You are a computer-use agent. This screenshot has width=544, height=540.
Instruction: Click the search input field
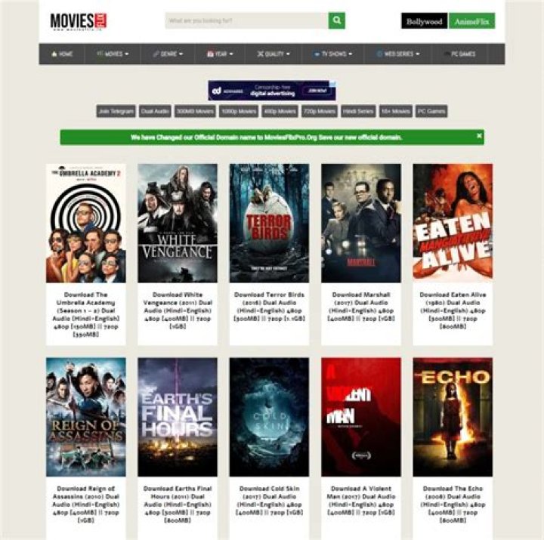click(x=246, y=21)
